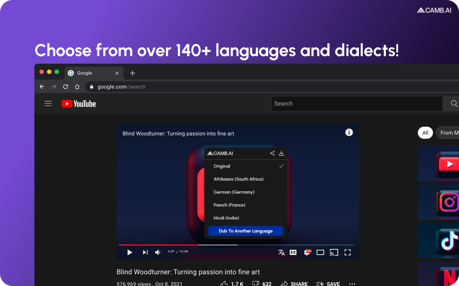Cast the video via the Chromecast icon
The image size is (459, 286).
[x=334, y=252]
